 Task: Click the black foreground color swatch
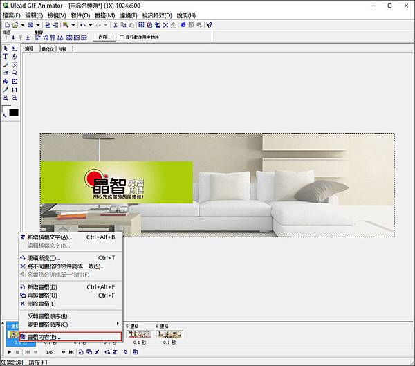coord(14,112)
